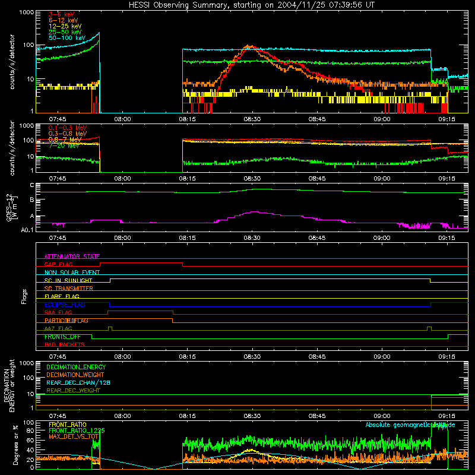Select the Absolute geomagnetic latitude label

[410, 425]
